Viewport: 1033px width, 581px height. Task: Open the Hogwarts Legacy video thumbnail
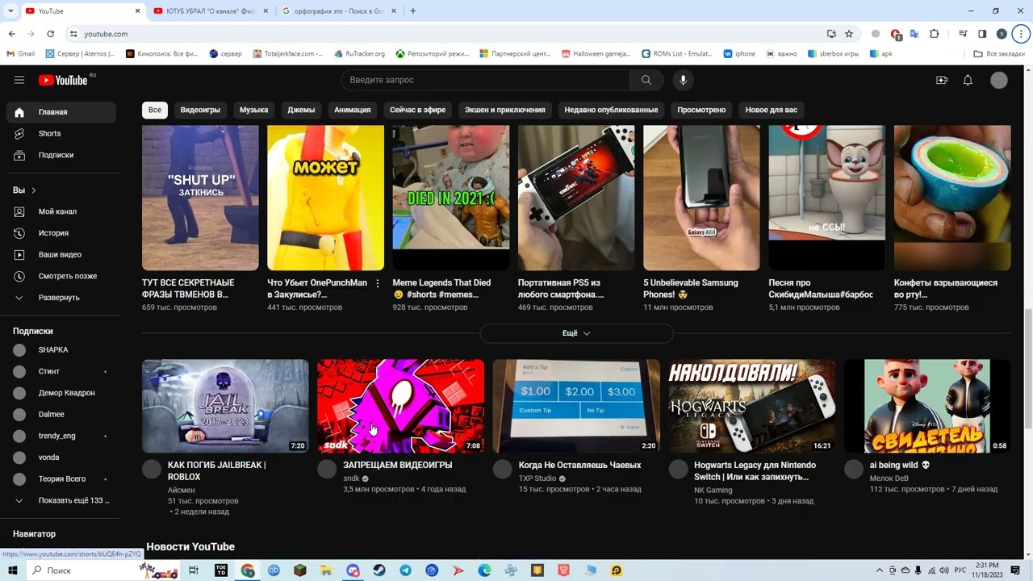(x=752, y=406)
